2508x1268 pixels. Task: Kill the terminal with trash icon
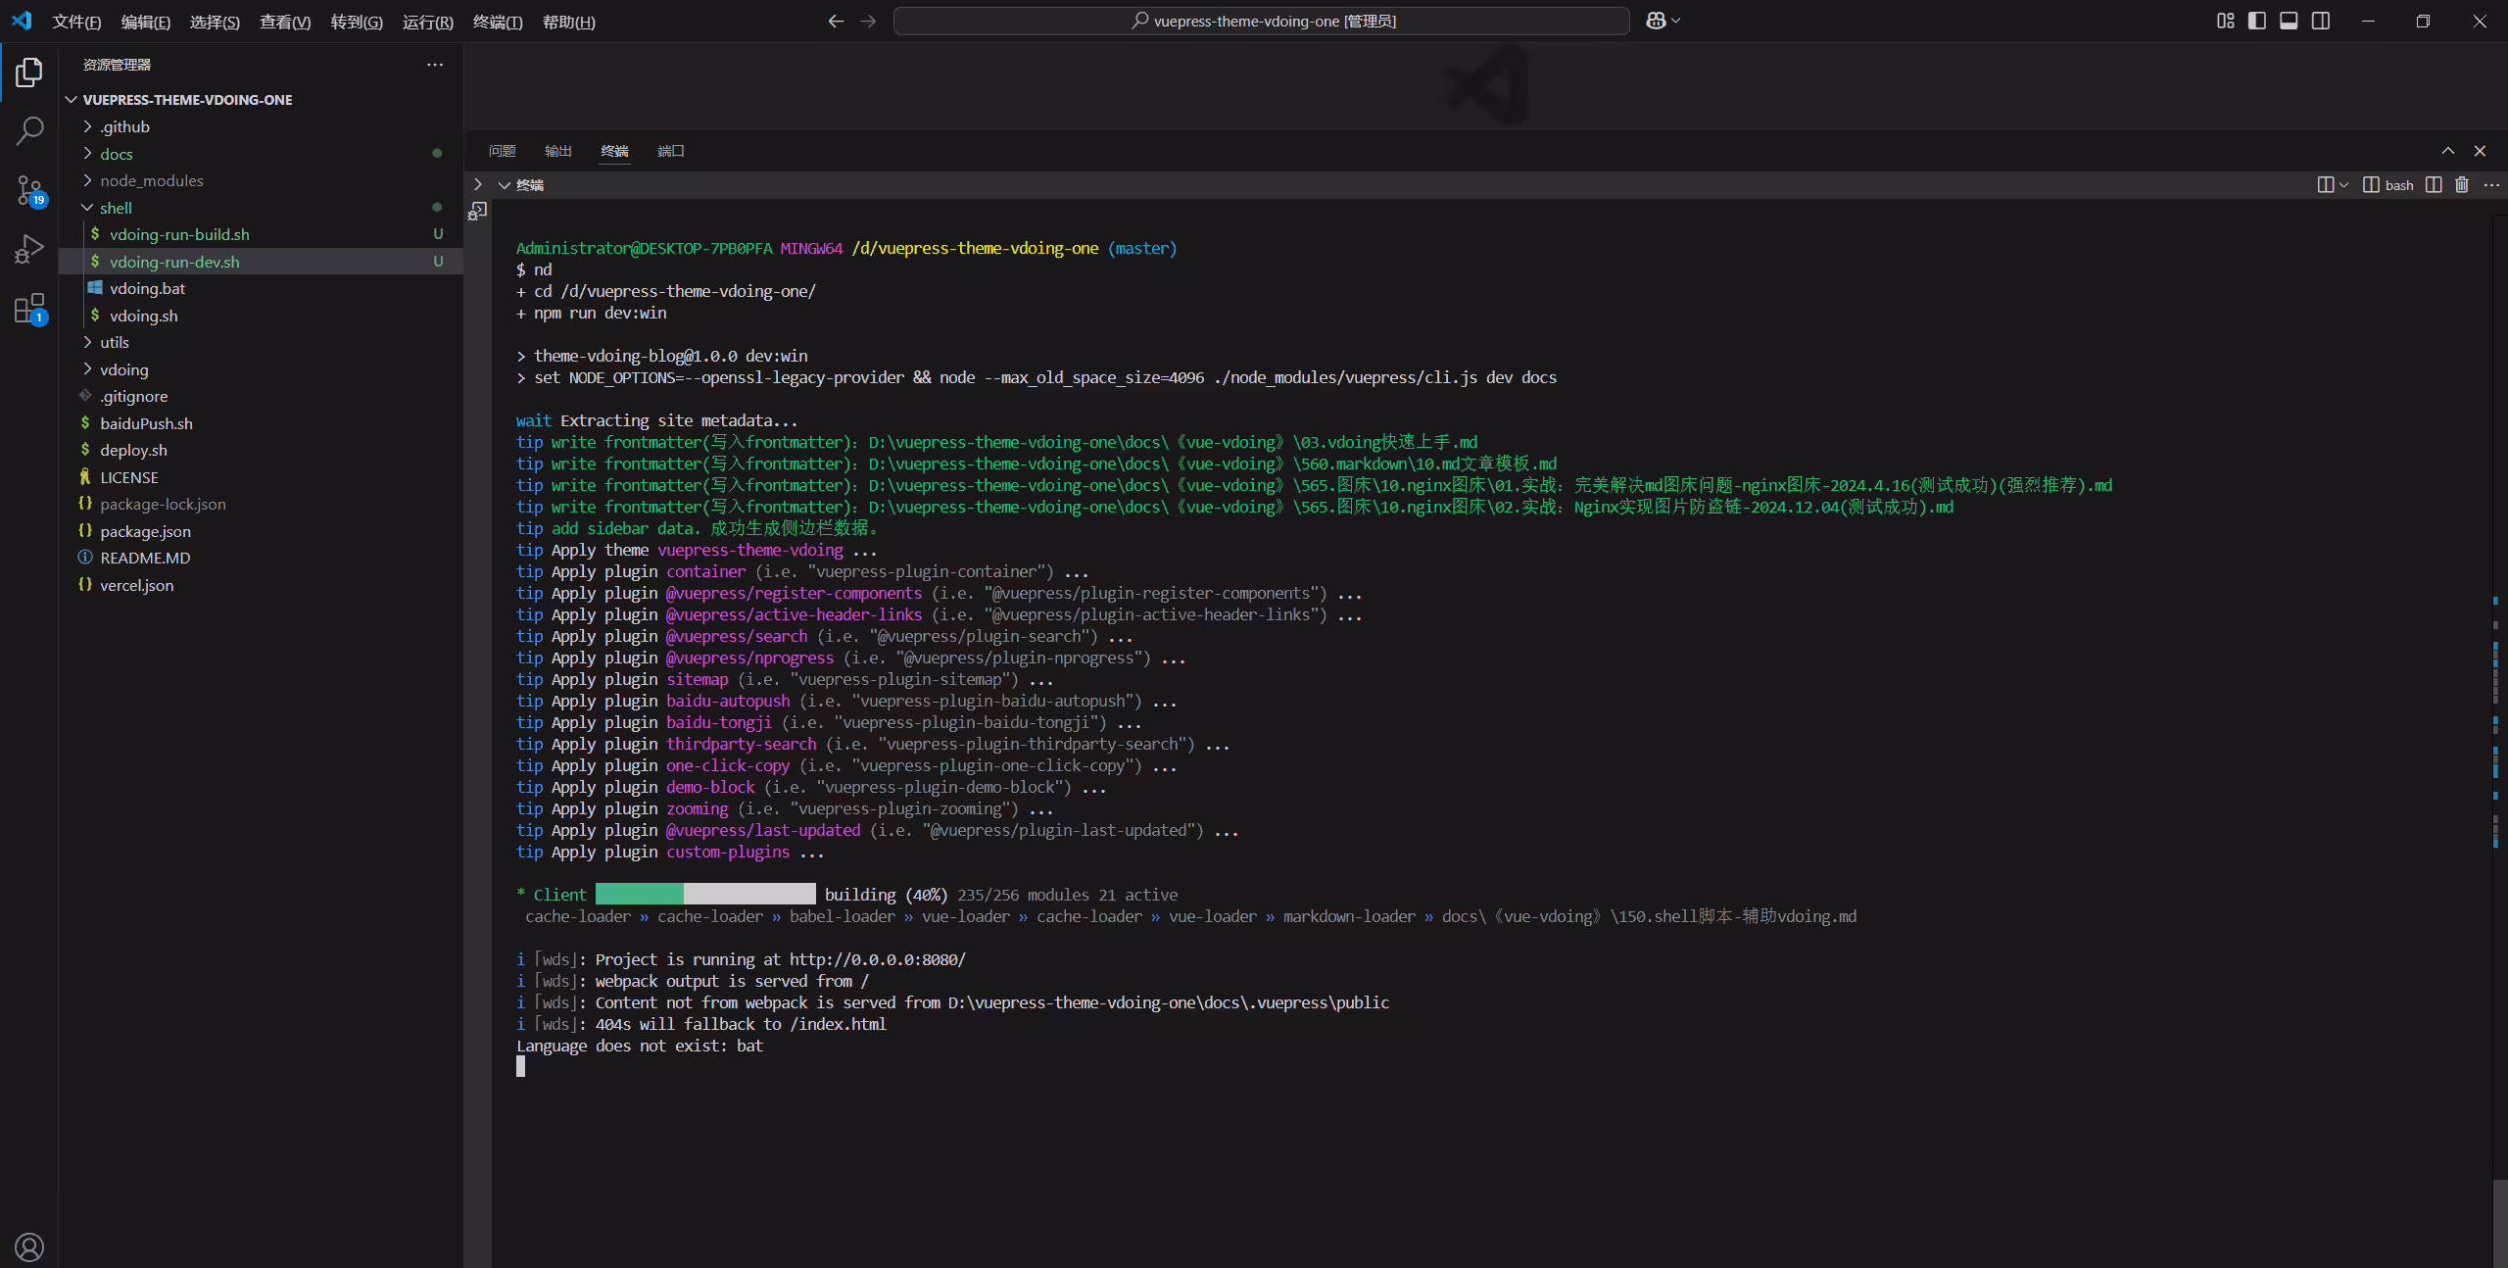(x=2462, y=185)
